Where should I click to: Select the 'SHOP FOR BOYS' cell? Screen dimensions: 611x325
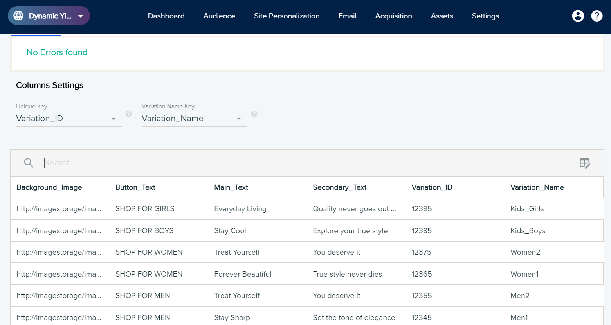pos(144,231)
